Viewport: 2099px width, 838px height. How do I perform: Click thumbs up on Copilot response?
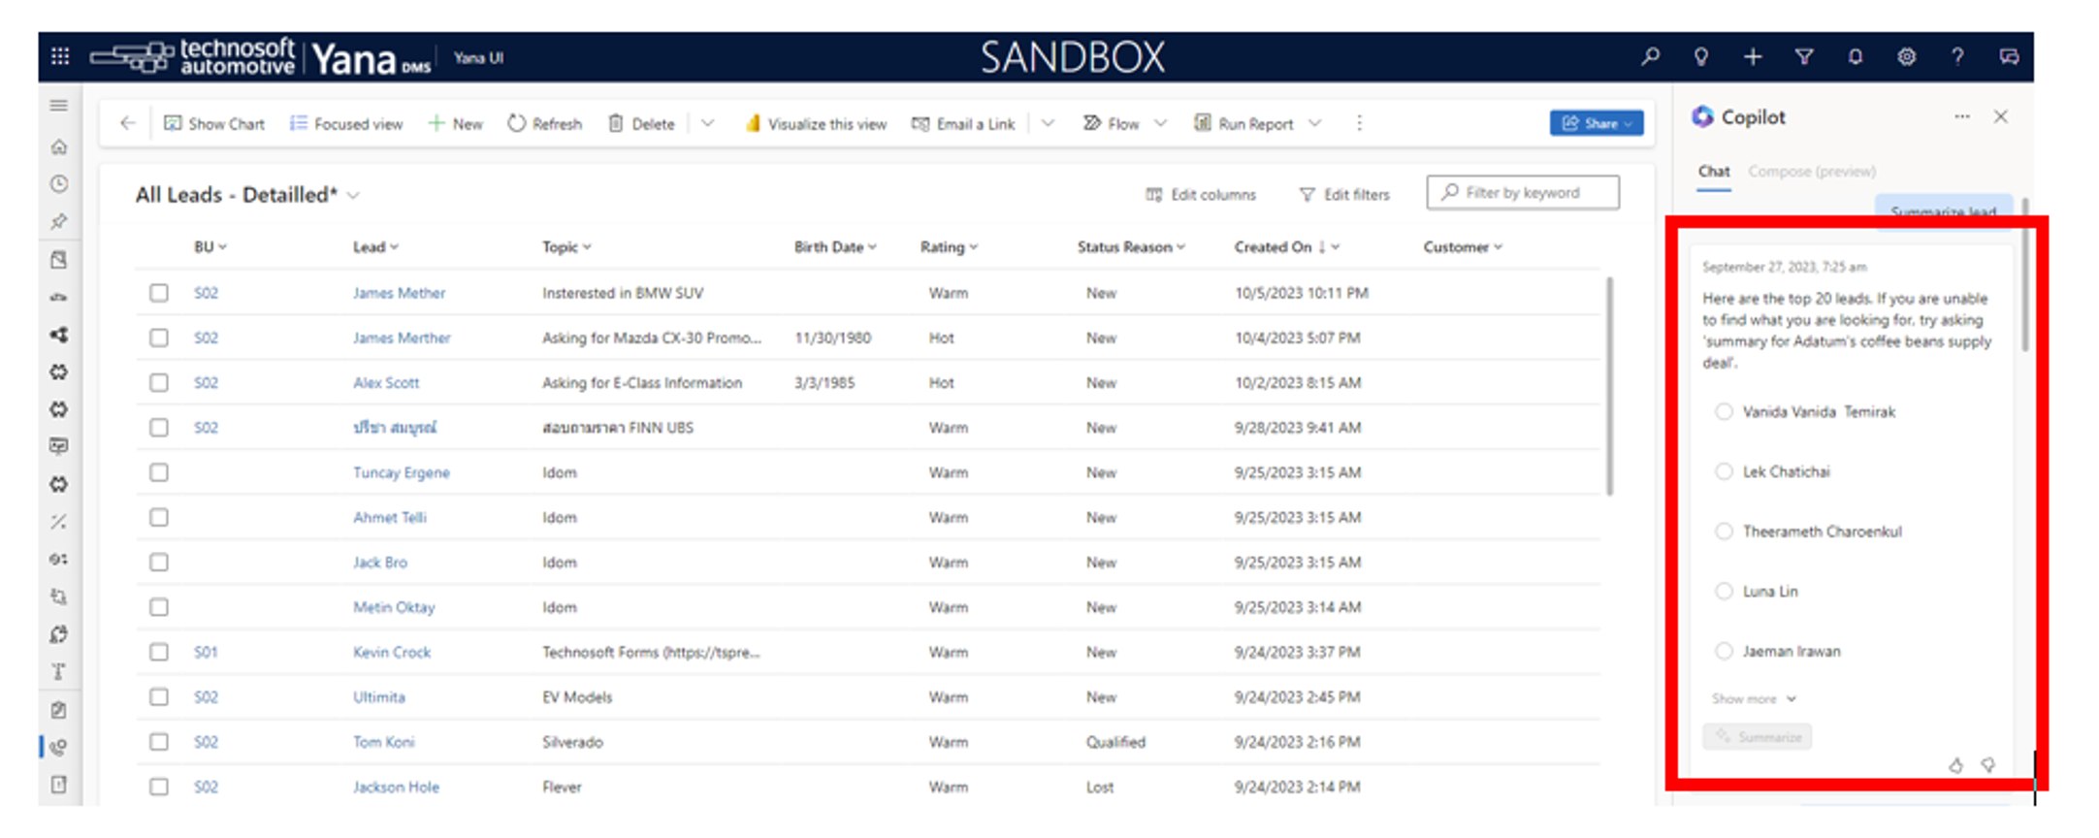[x=1955, y=765]
